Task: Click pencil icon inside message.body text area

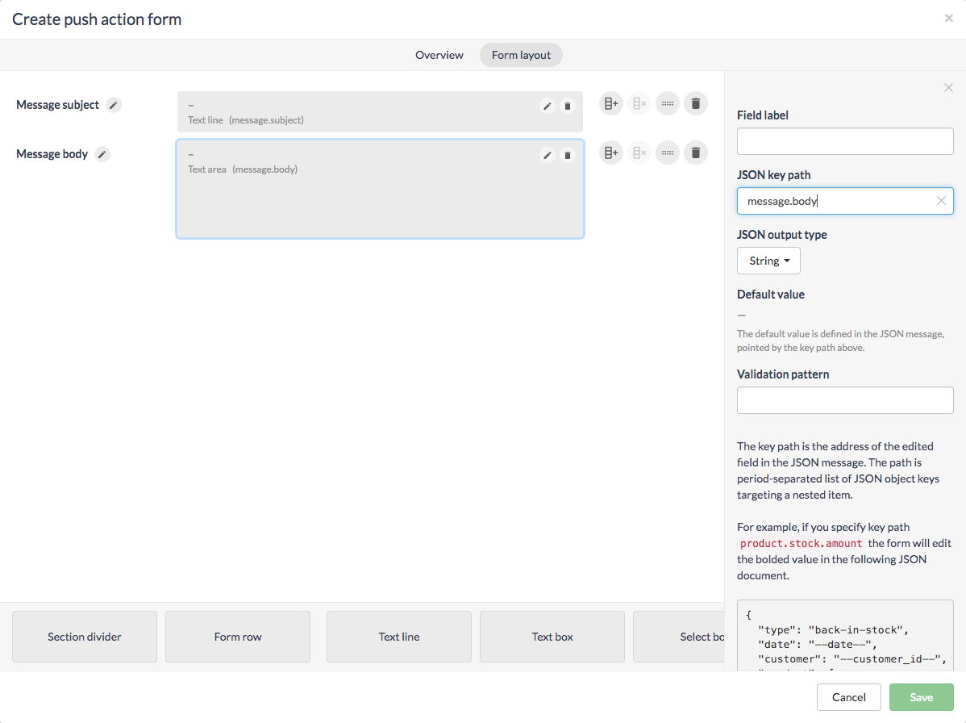Action: coord(548,155)
